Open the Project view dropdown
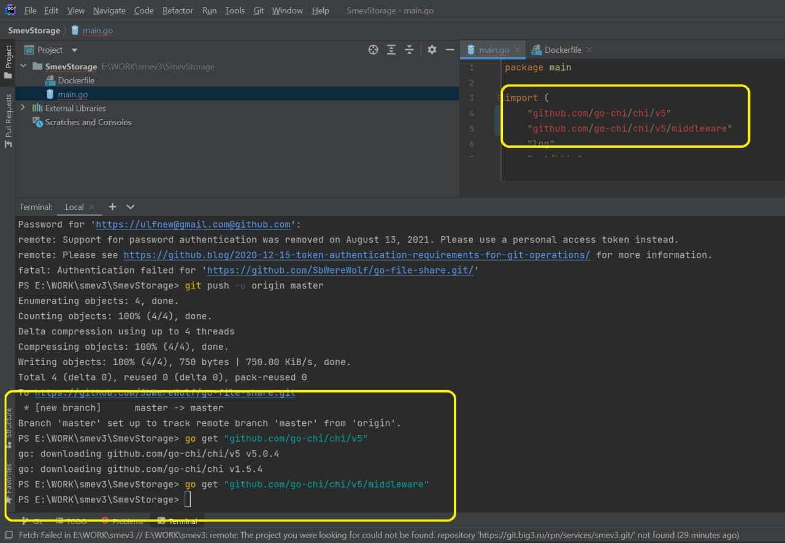 (x=75, y=50)
